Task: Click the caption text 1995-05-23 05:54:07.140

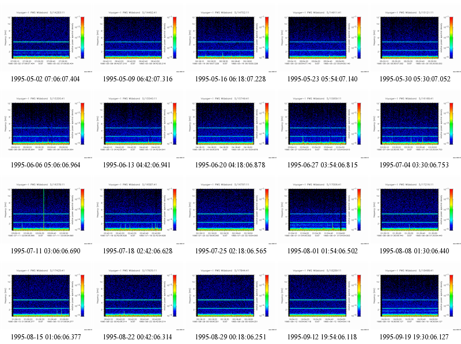Action: click(323, 79)
